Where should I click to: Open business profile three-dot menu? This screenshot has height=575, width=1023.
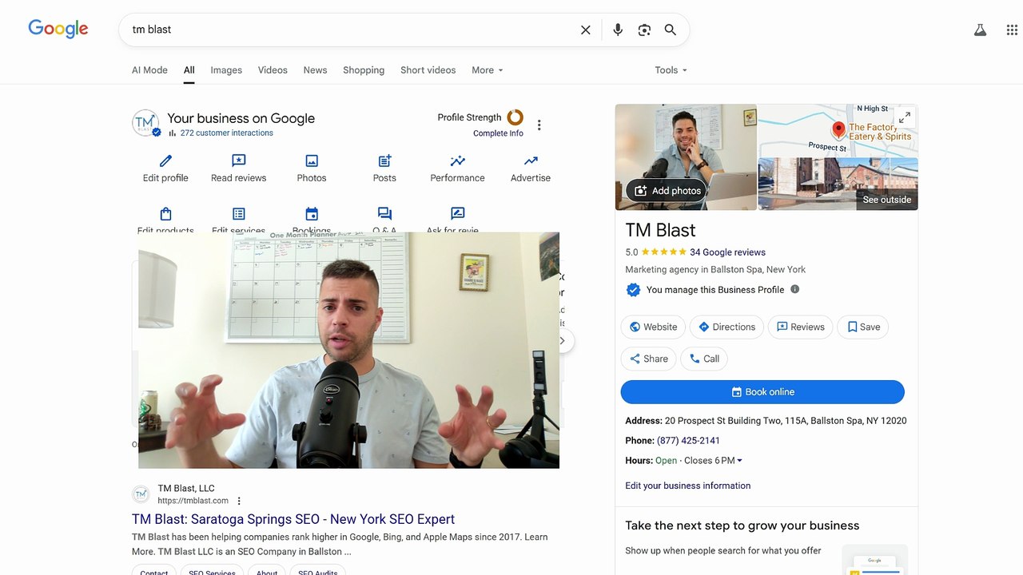539,125
